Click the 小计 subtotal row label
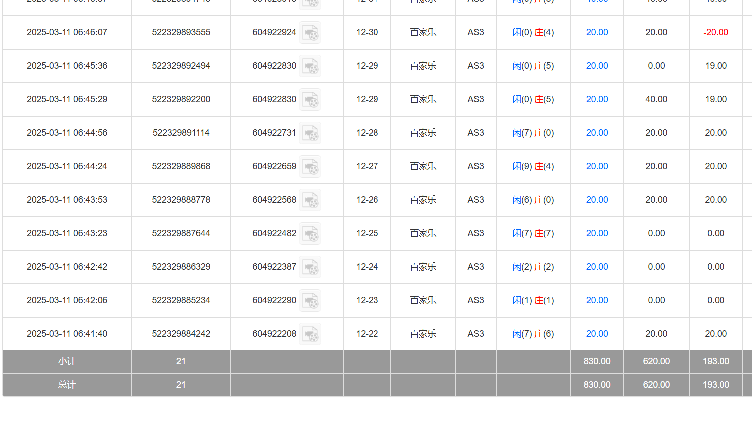The height and width of the screenshot is (421, 752). 67,361
